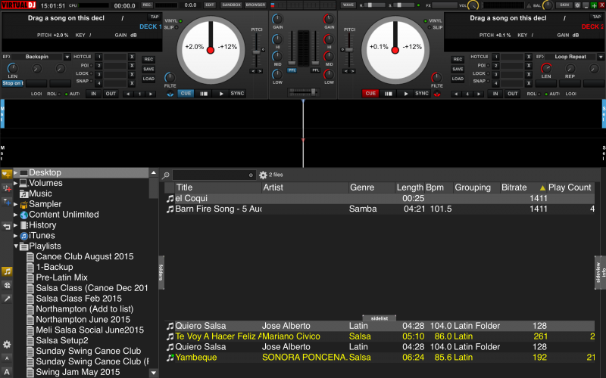
Task: Click master volume knob in top bar
Action: pyautogui.click(x=473, y=5)
